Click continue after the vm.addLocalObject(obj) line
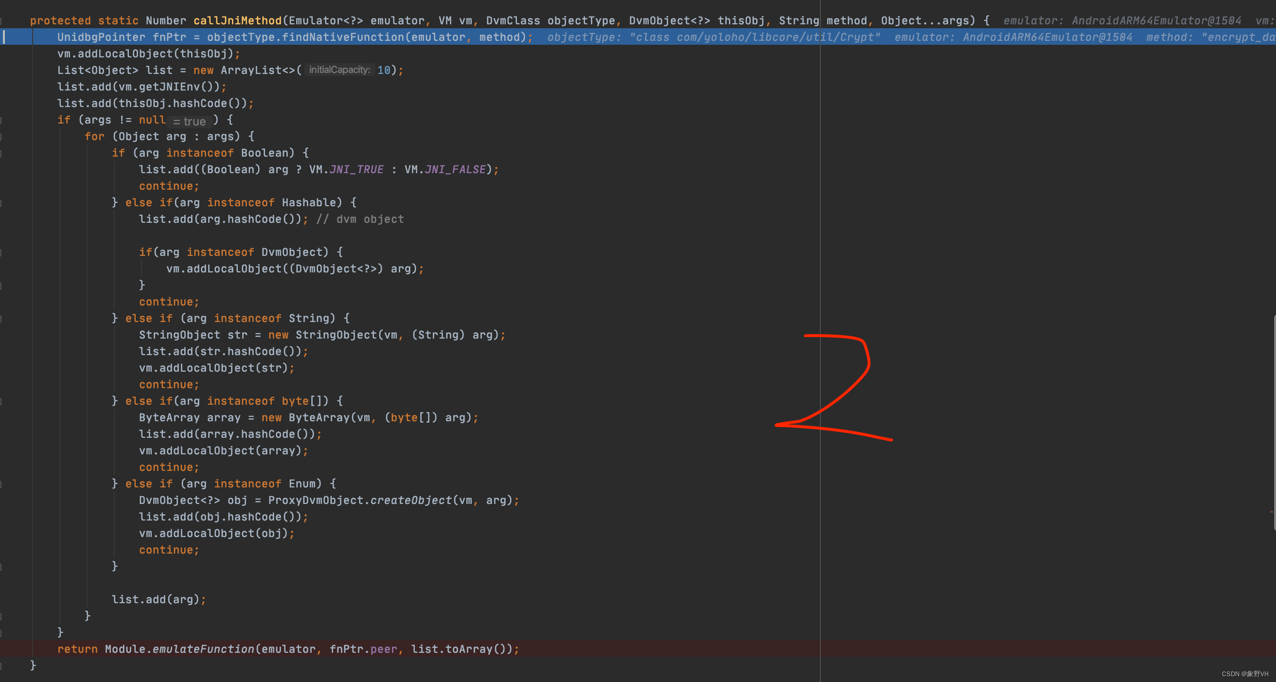The width and height of the screenshot is (1276, 682). pos(169,550)
